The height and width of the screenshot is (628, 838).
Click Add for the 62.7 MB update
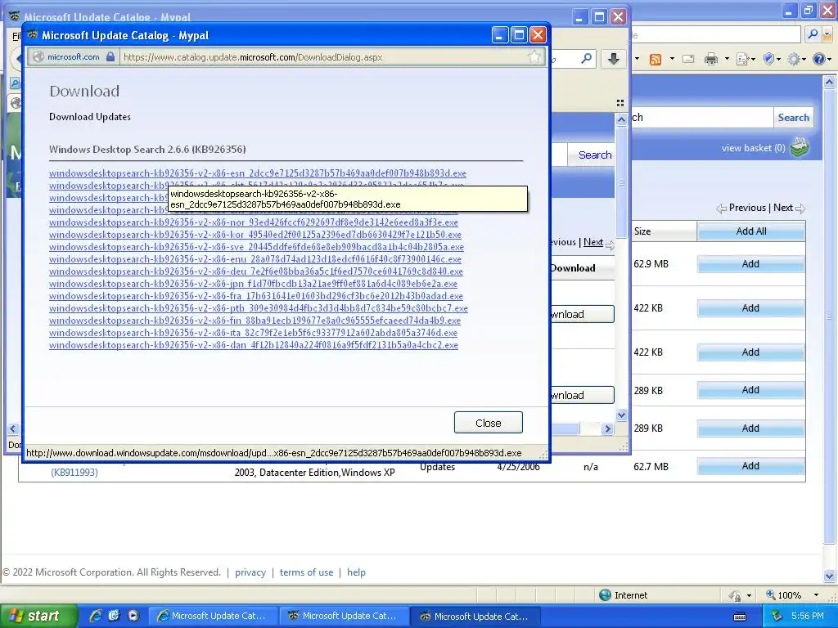751,466
